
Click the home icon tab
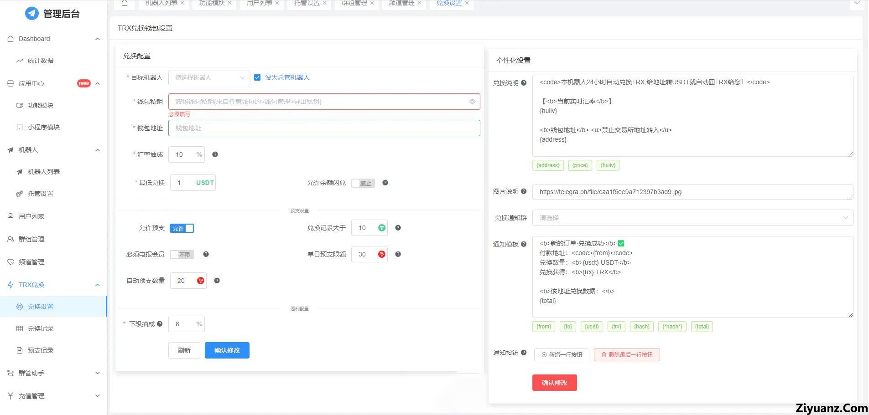click(x=124, y=4)
